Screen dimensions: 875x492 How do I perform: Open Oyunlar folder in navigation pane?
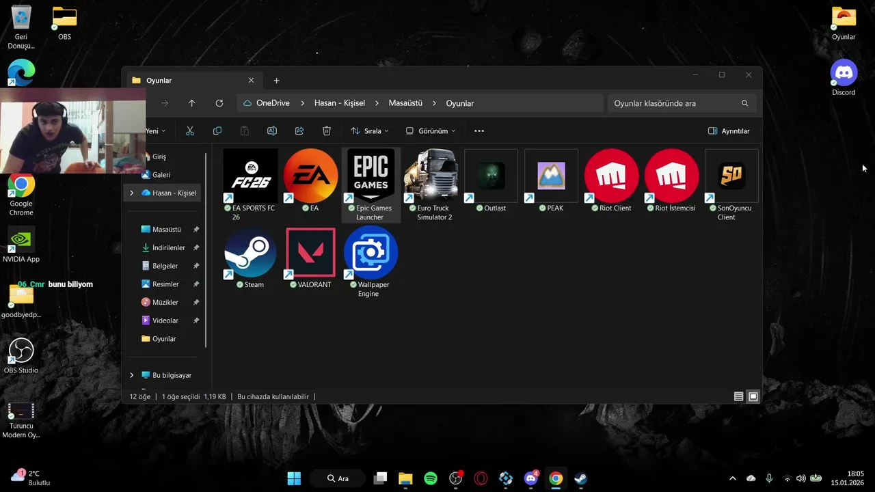click(x=165, y=338)
